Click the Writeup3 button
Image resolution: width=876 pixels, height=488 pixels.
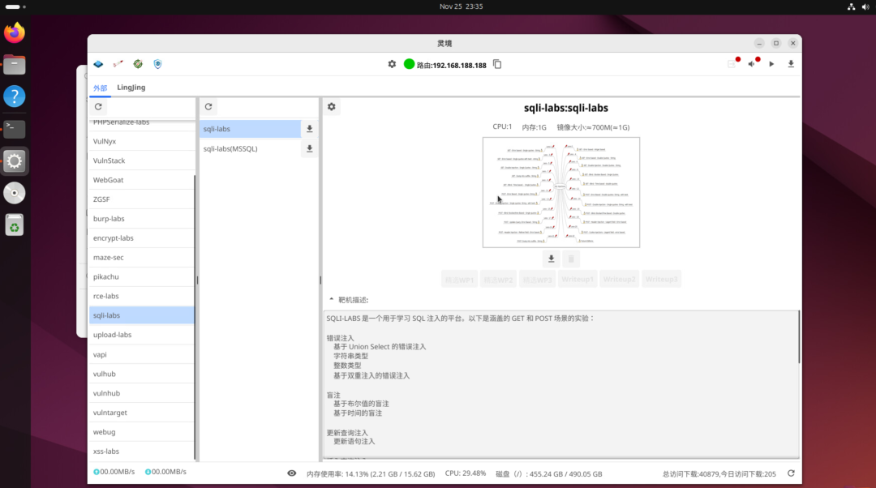[x=662, y=279]
